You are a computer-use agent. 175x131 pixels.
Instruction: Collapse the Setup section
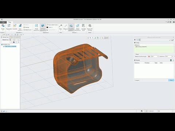click(135, 43)
